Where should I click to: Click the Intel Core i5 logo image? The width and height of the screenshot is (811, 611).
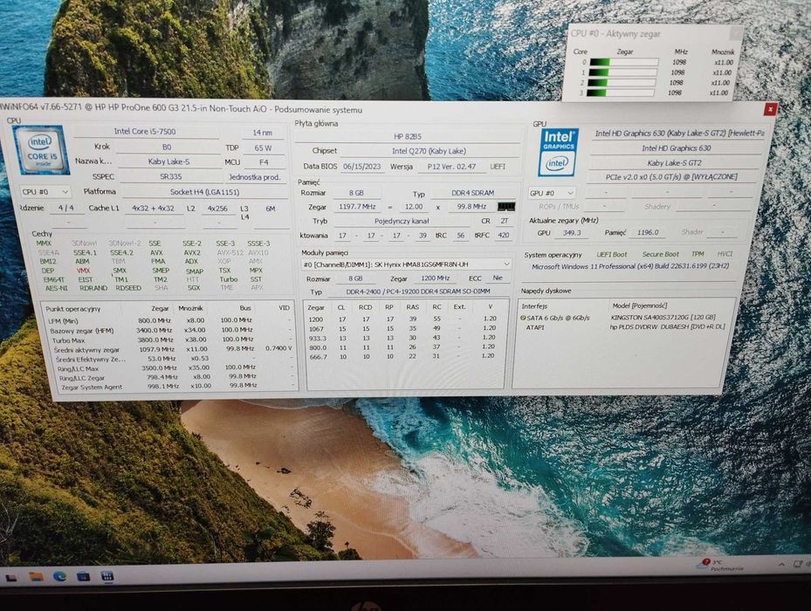point(40,150)
